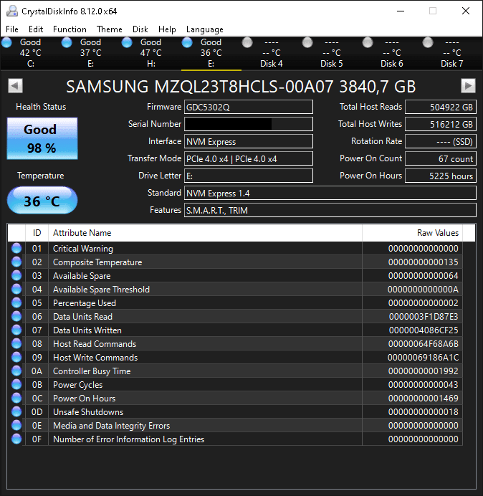Click the status orb for Host Write Commands
483x496 pixels.
point(16,357)
